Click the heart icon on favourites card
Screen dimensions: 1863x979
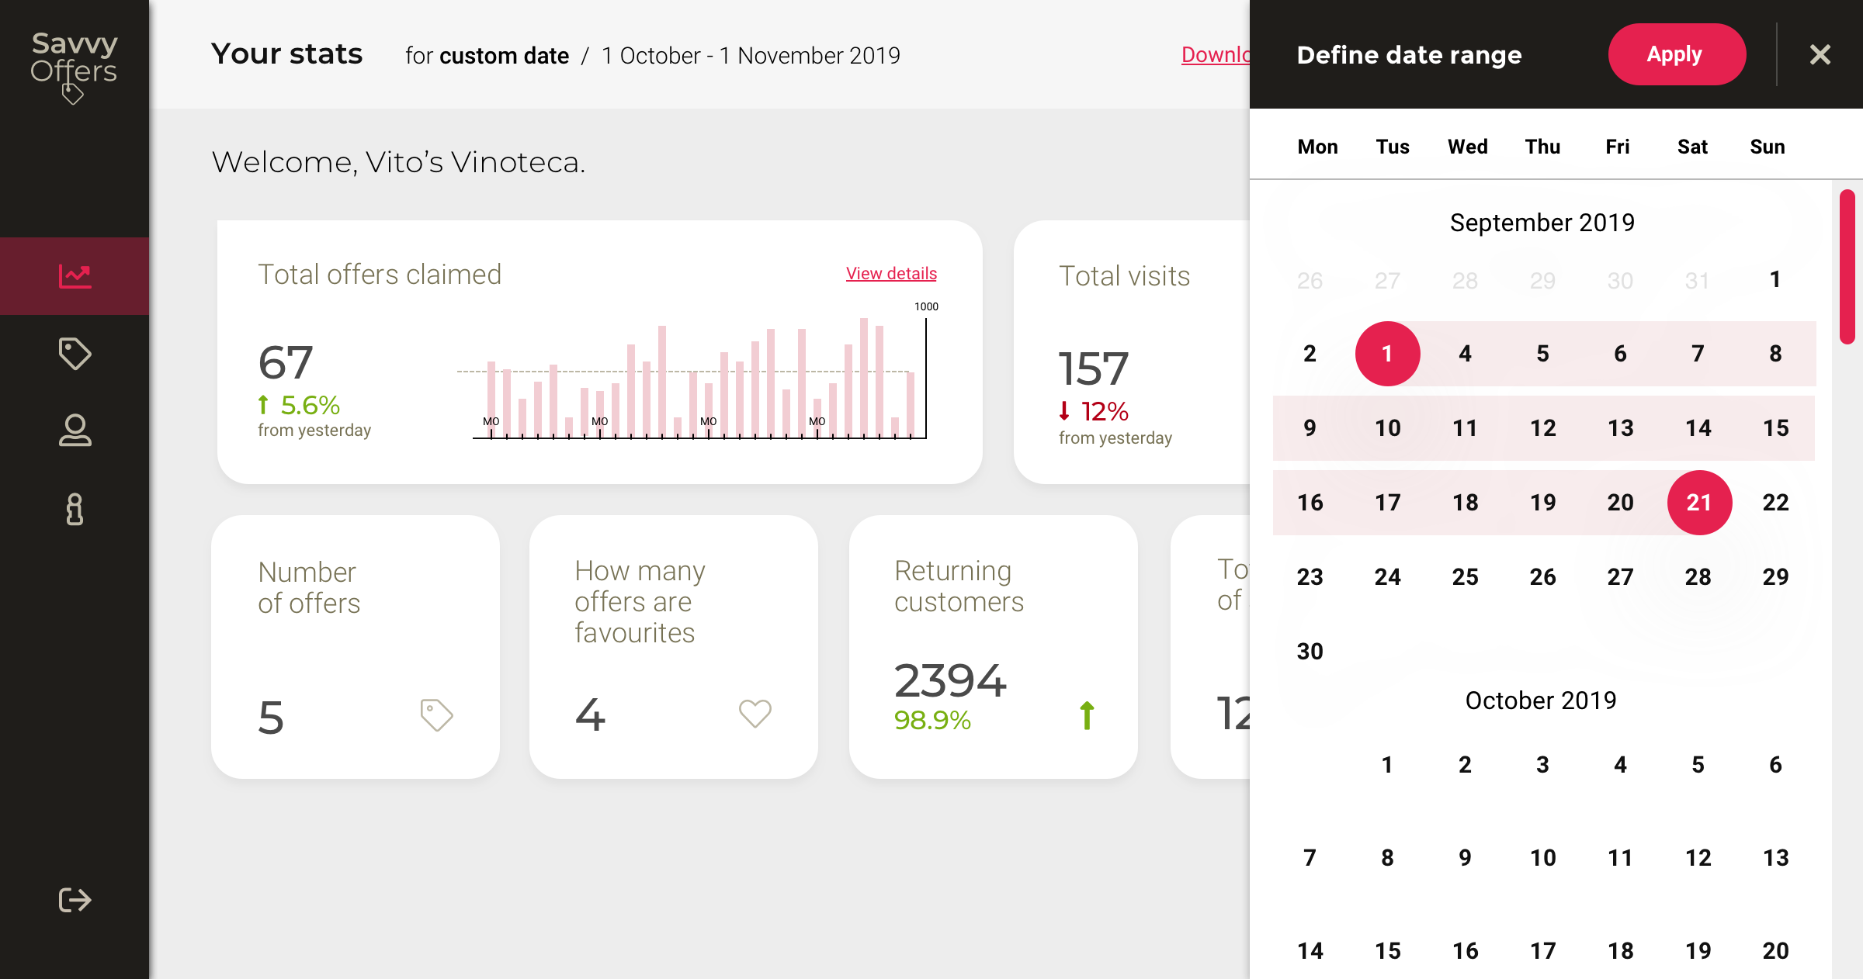tap(755, 713)
